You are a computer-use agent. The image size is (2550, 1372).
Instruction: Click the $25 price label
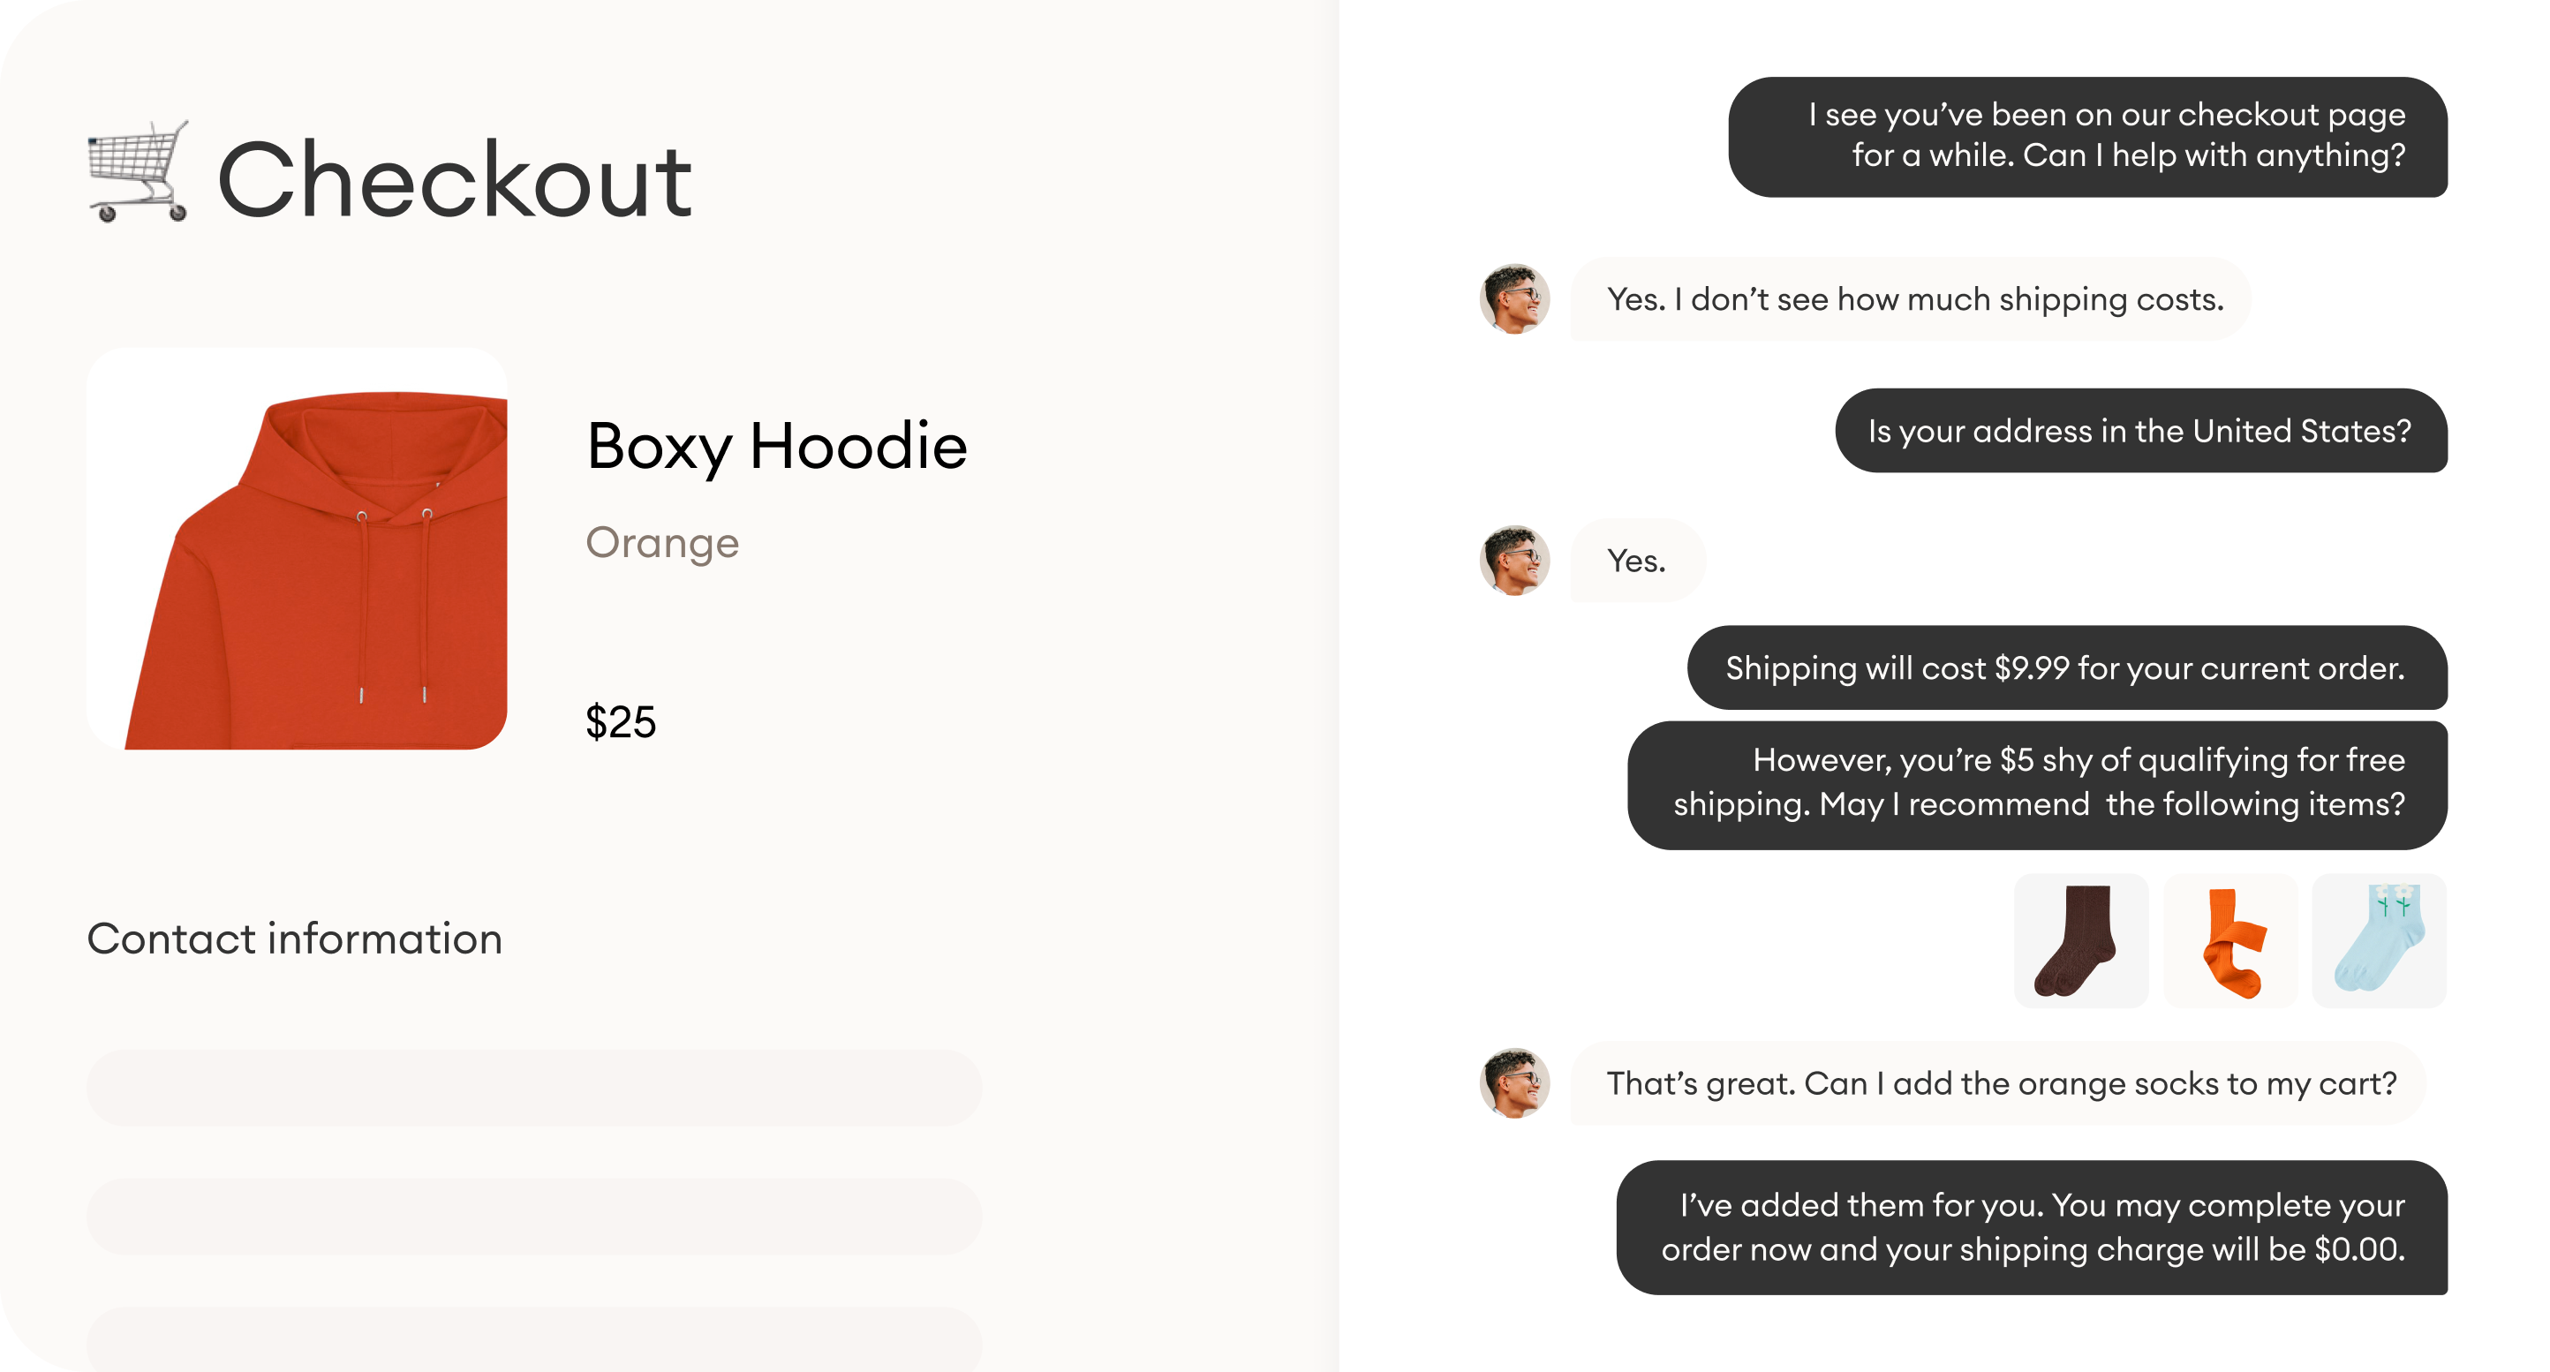(x=621, y=721)
